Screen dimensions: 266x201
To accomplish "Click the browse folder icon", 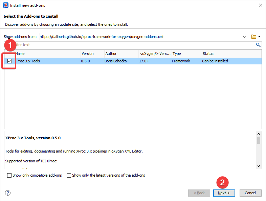I will 253,37.
